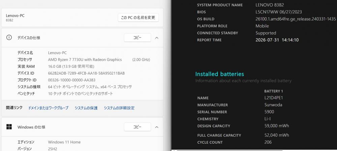Collapse the device specifications section

157,38
